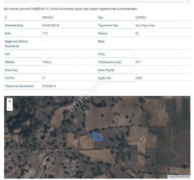Click the Taşınmaz Tipi value Ana Taşınmaz
The height and width of the screenshot is (180, 194).
[145, 25]
